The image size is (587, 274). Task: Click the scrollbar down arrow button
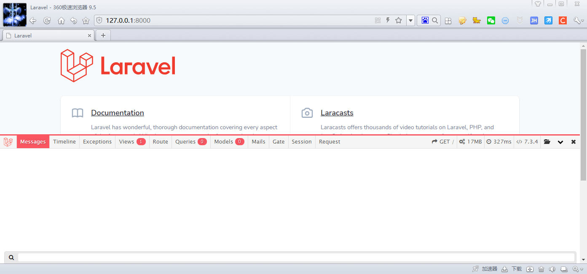(x=583, y=260)
